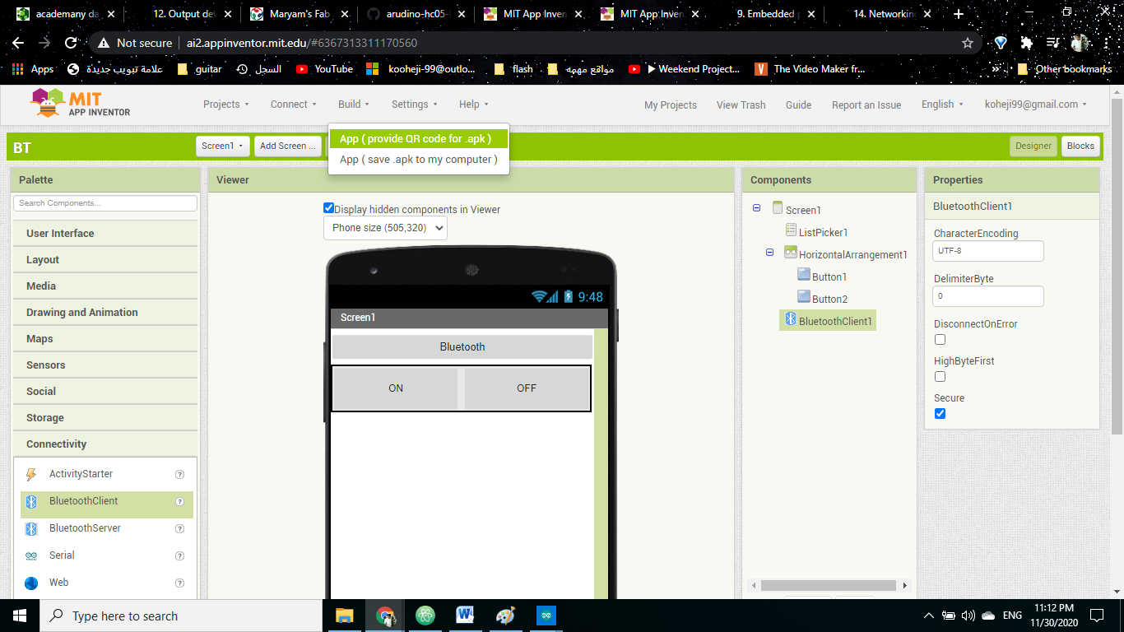Open the Phone size dropdown
Image resolution: width=1124 pixels, height=632 pixels.
click(x=385, y=228)
